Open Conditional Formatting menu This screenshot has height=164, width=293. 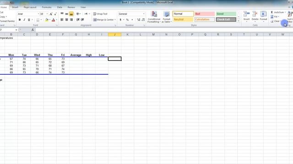pyautogui.click(x=154, y=17)
